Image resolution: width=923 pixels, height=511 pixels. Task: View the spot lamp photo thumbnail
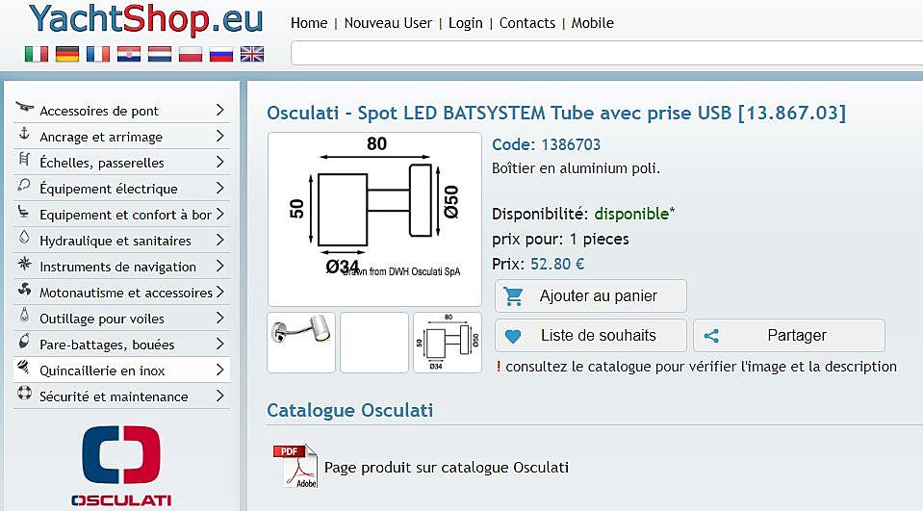(x=301, y=343)
